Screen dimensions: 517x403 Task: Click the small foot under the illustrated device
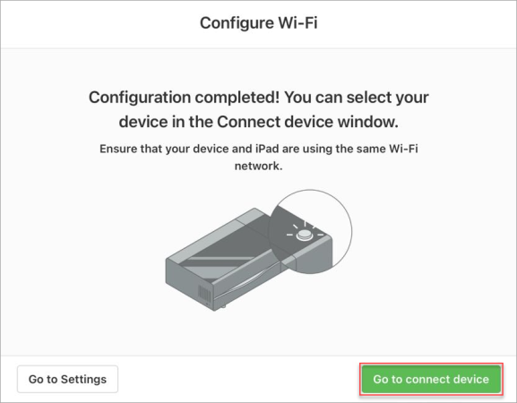(x=223, y=307)
